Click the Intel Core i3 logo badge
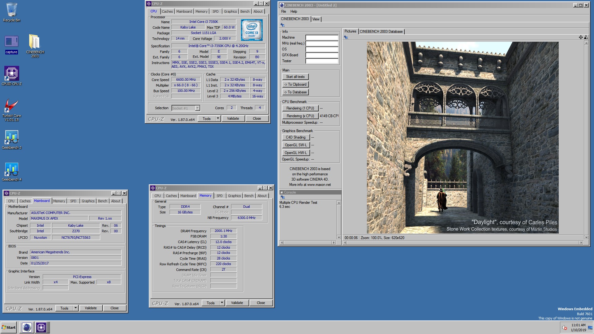The image size is (594, 334). 252,30
